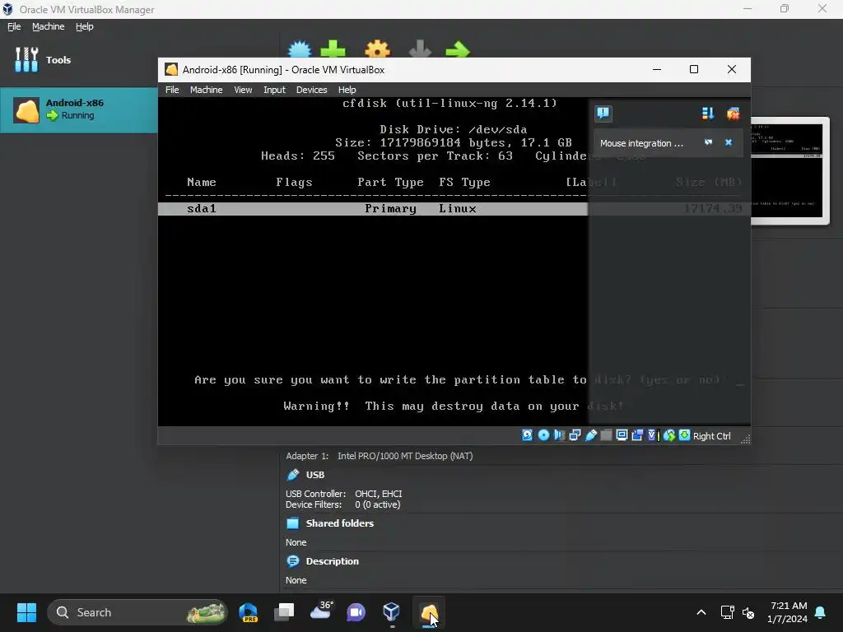843x632 pixels.
Task: Click the CPU virtualization status icon
Action: pos(653,435)
